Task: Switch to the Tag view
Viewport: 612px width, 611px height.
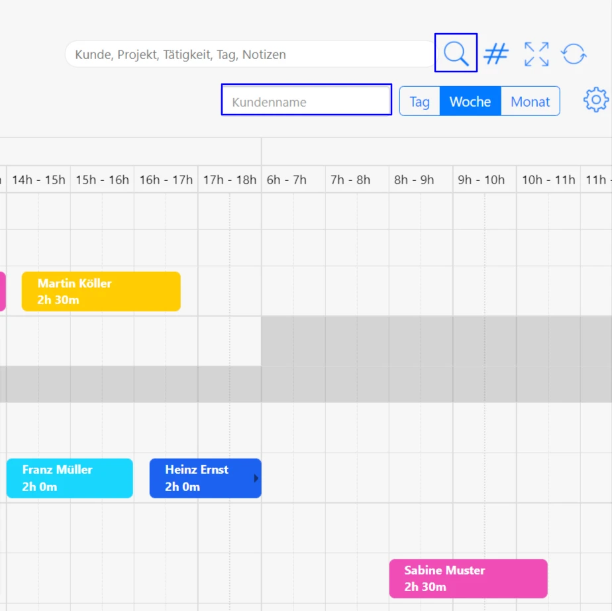Action: [x=419, y=101]
